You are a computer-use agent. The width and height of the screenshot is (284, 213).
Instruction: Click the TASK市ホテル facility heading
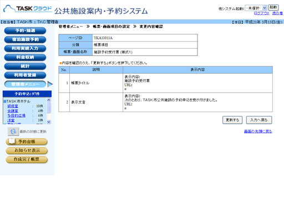tap(18, 102)
